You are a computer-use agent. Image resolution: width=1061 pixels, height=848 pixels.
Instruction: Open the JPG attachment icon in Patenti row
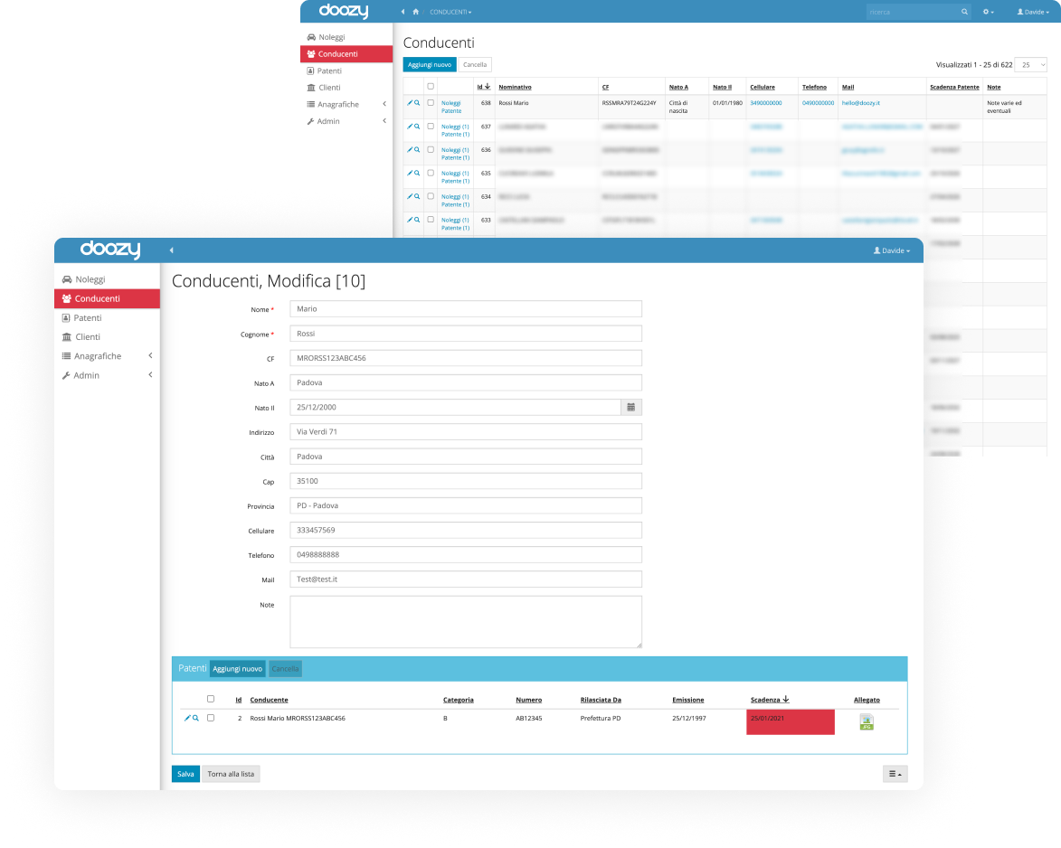867,722
